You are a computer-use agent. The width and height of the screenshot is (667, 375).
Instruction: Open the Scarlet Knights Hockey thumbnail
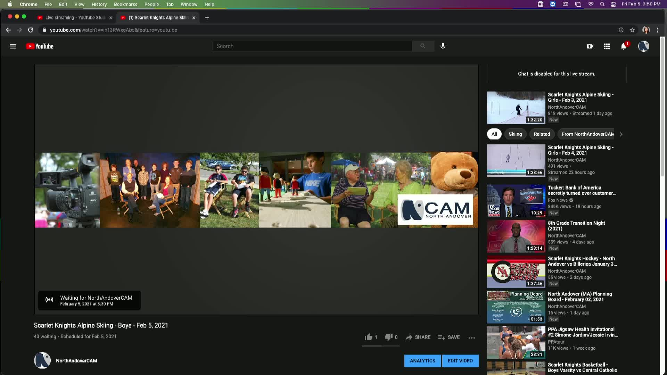pos(516,272)
